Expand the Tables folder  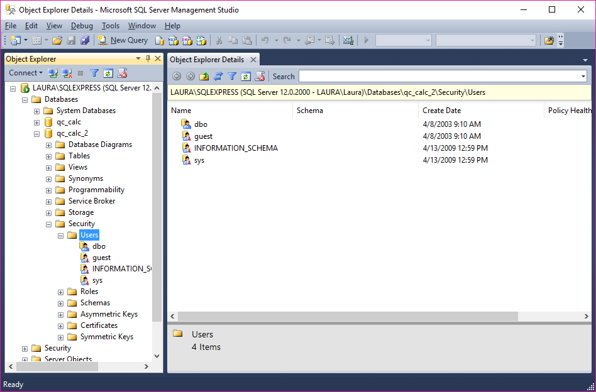pyautogui.click(x=48, y=156)
